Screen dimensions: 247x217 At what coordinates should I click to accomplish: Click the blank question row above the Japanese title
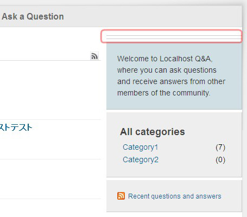[x=50, y=90]
